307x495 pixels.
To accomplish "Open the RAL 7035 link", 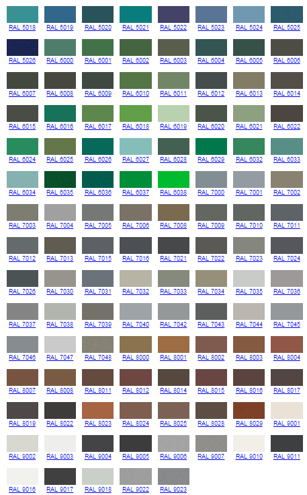I will (249, 292).
